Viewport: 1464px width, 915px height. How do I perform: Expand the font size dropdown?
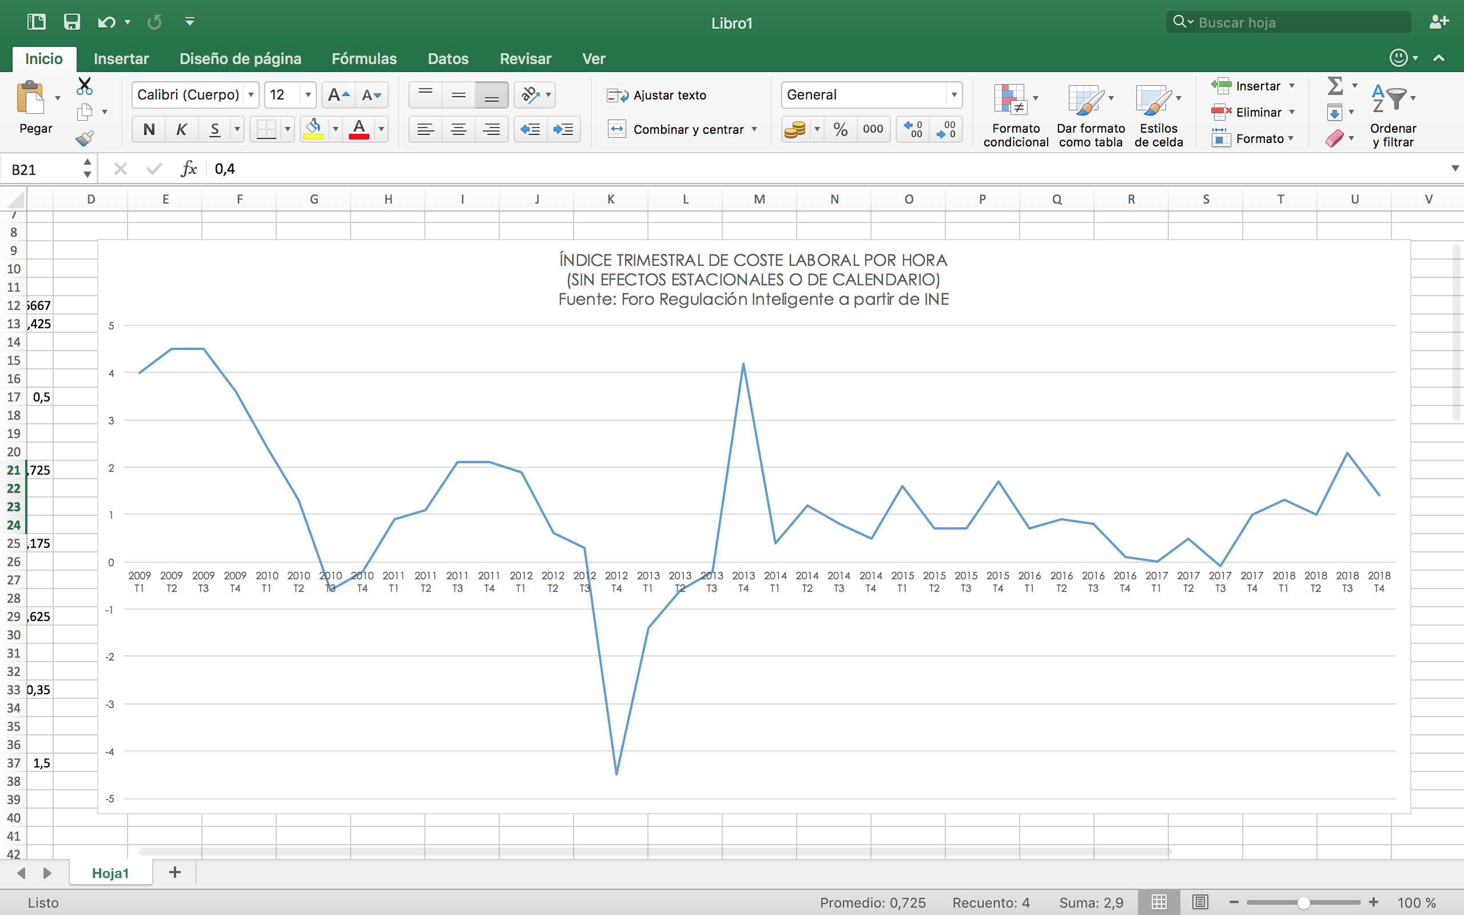pos(308,95)
